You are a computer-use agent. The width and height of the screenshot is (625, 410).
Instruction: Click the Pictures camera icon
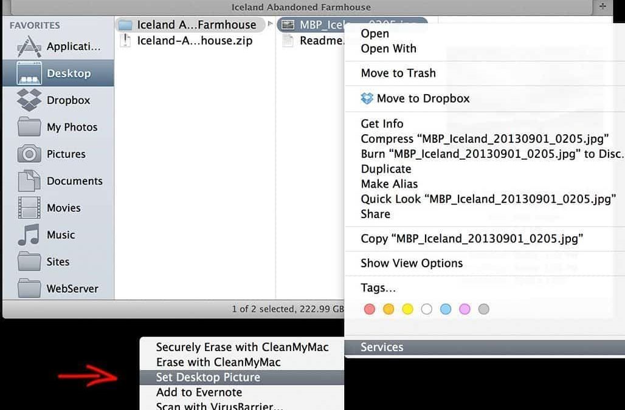[x=29, y=154]
